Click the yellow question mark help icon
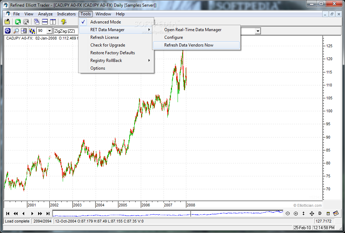 63,22
